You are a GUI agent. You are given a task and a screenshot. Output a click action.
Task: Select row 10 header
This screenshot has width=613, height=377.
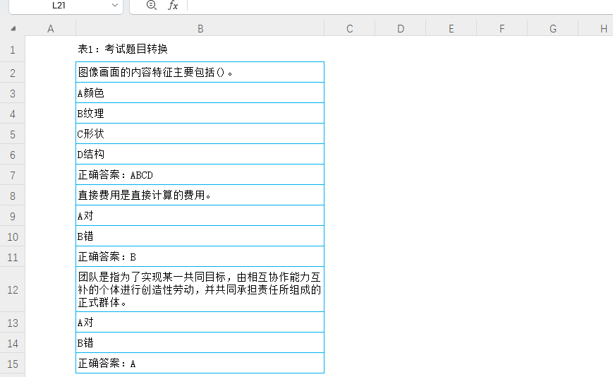click(x=13, y=237)
